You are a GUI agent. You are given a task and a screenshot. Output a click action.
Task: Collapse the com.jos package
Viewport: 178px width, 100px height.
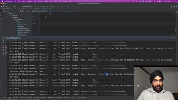click(10, 16)
